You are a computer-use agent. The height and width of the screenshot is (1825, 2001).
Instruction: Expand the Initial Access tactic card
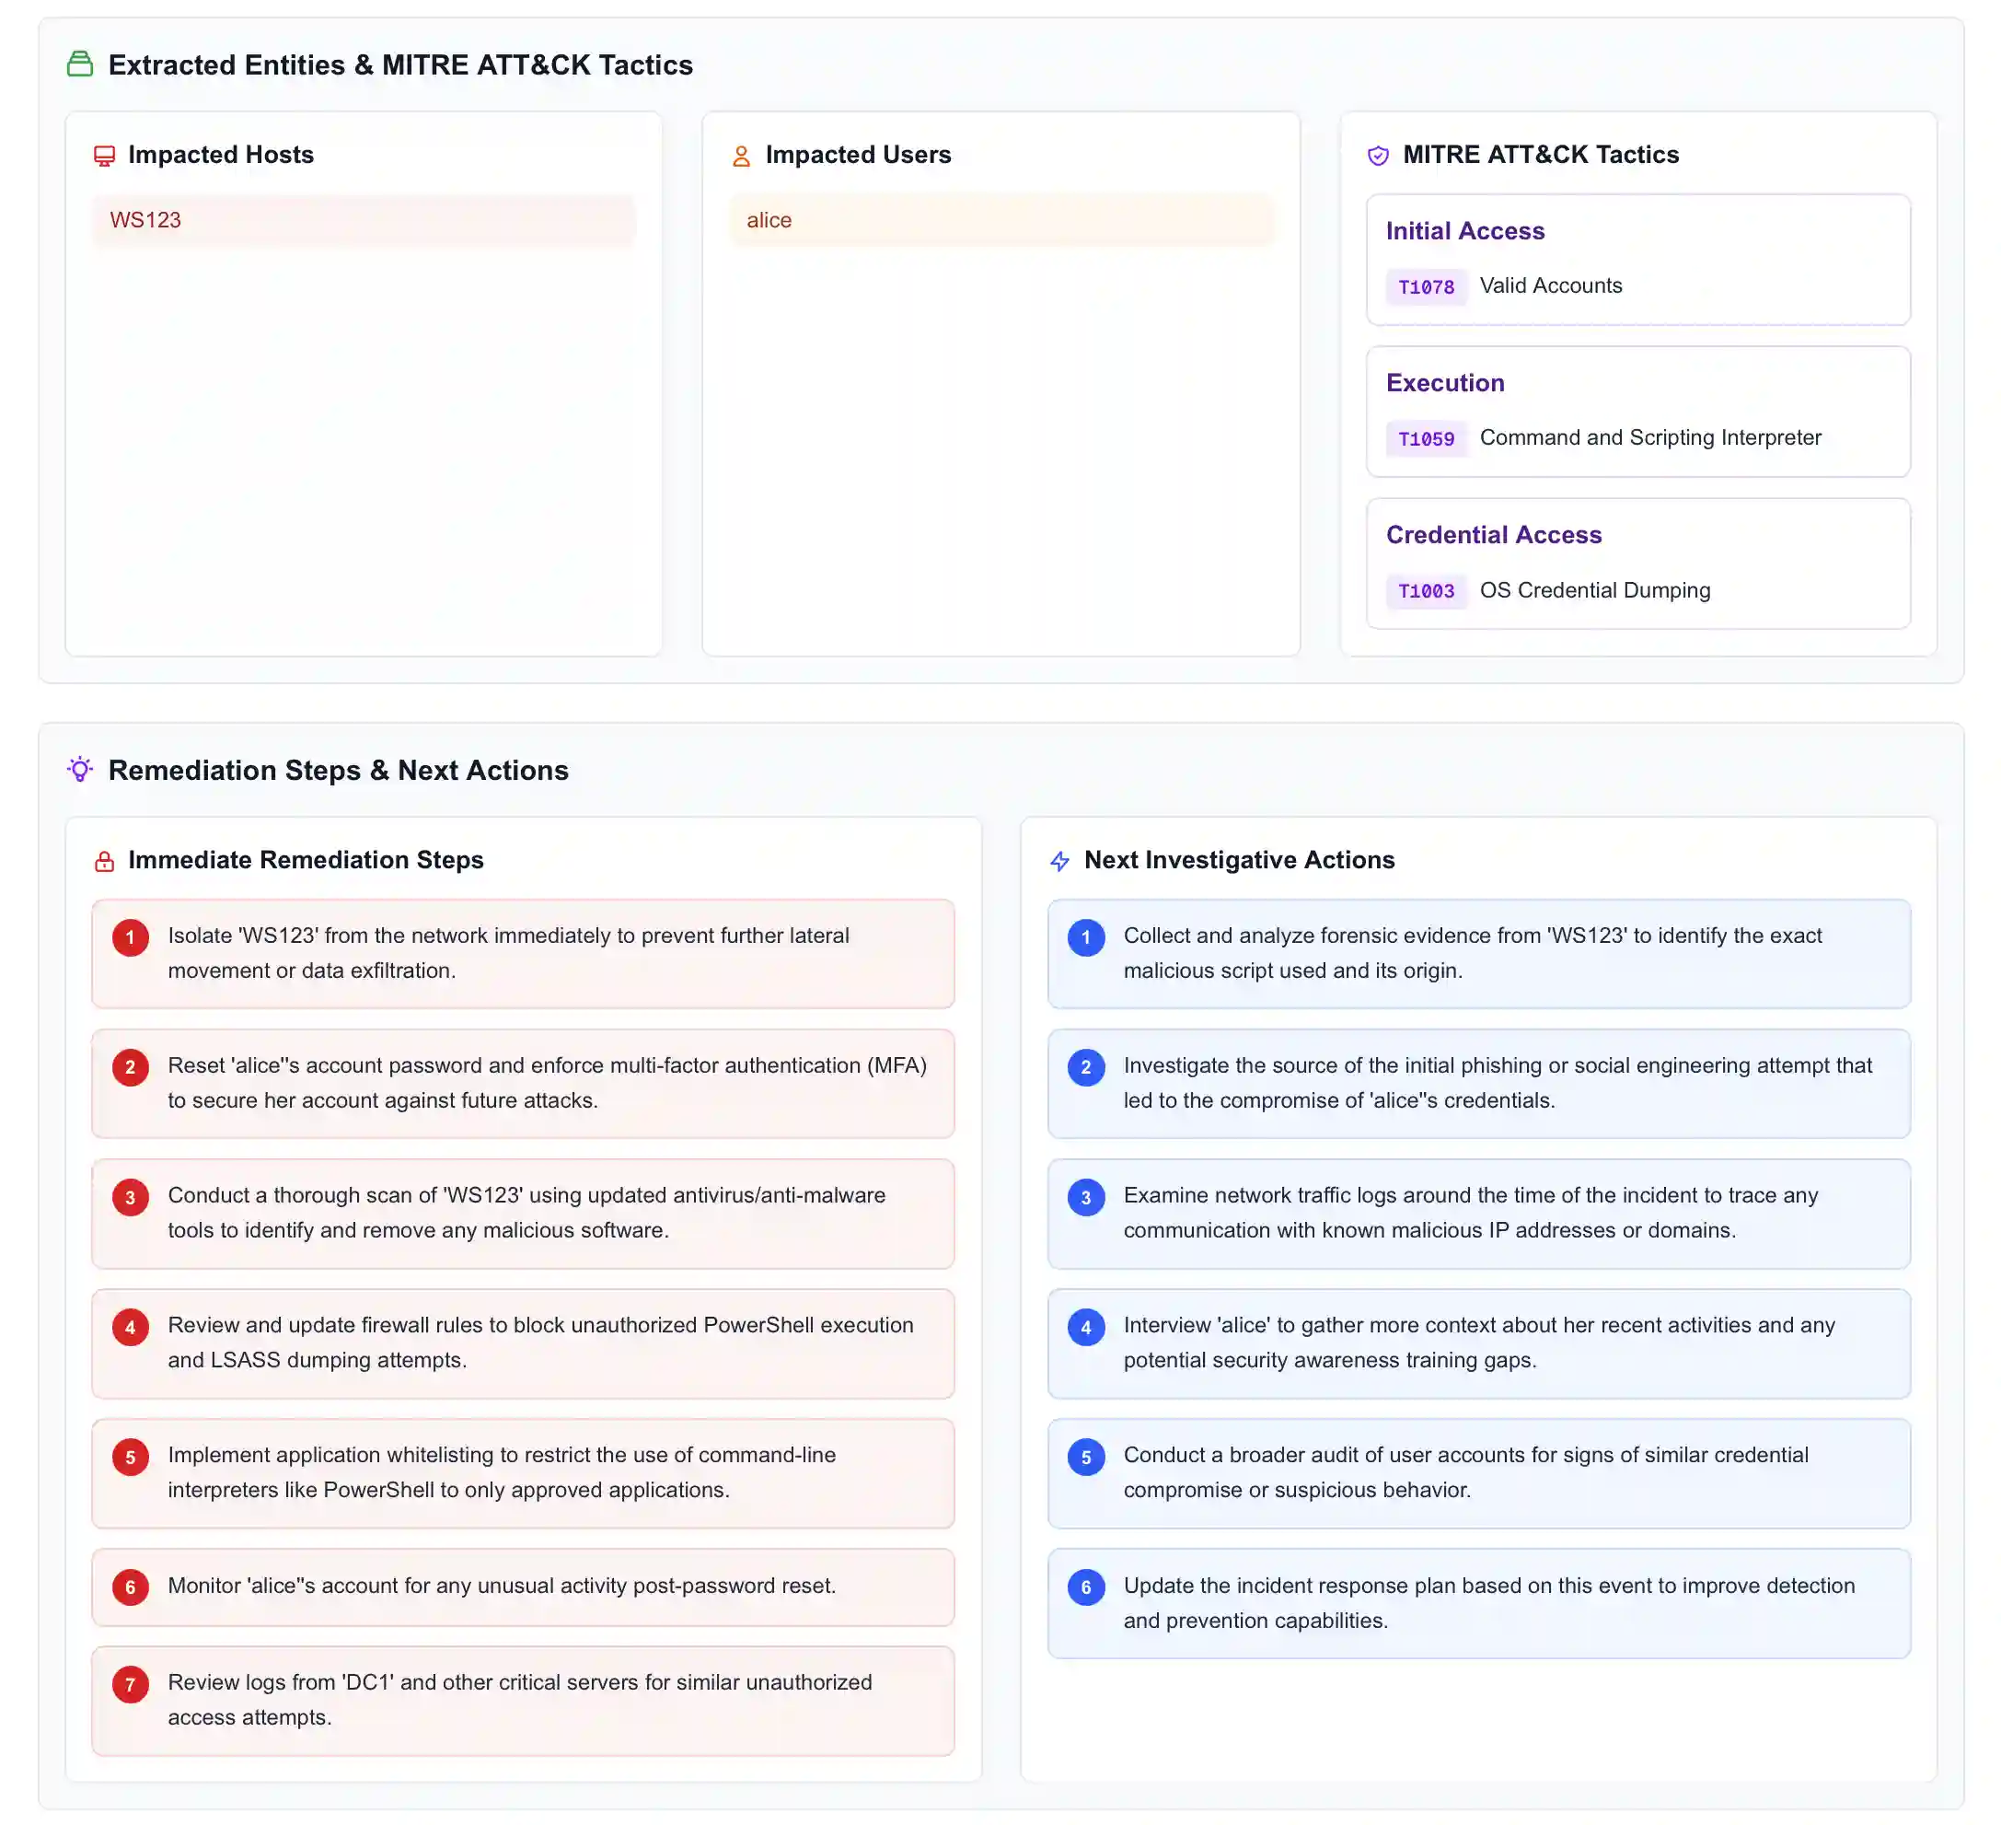[x=1637, y=261]
